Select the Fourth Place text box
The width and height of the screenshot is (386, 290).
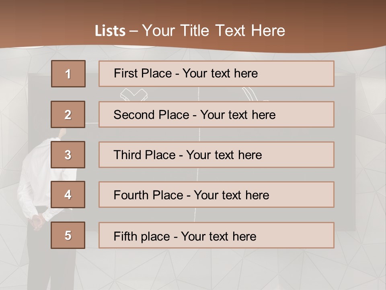coord(216,195)
